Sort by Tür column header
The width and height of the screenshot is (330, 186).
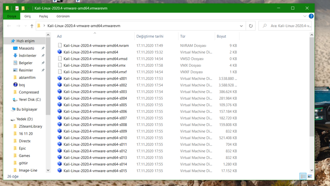click(x=183, y=36)
